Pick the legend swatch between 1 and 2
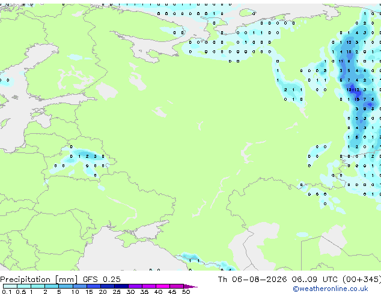The height and width of the screenshot is (294, 381). (x=38, y=286)
